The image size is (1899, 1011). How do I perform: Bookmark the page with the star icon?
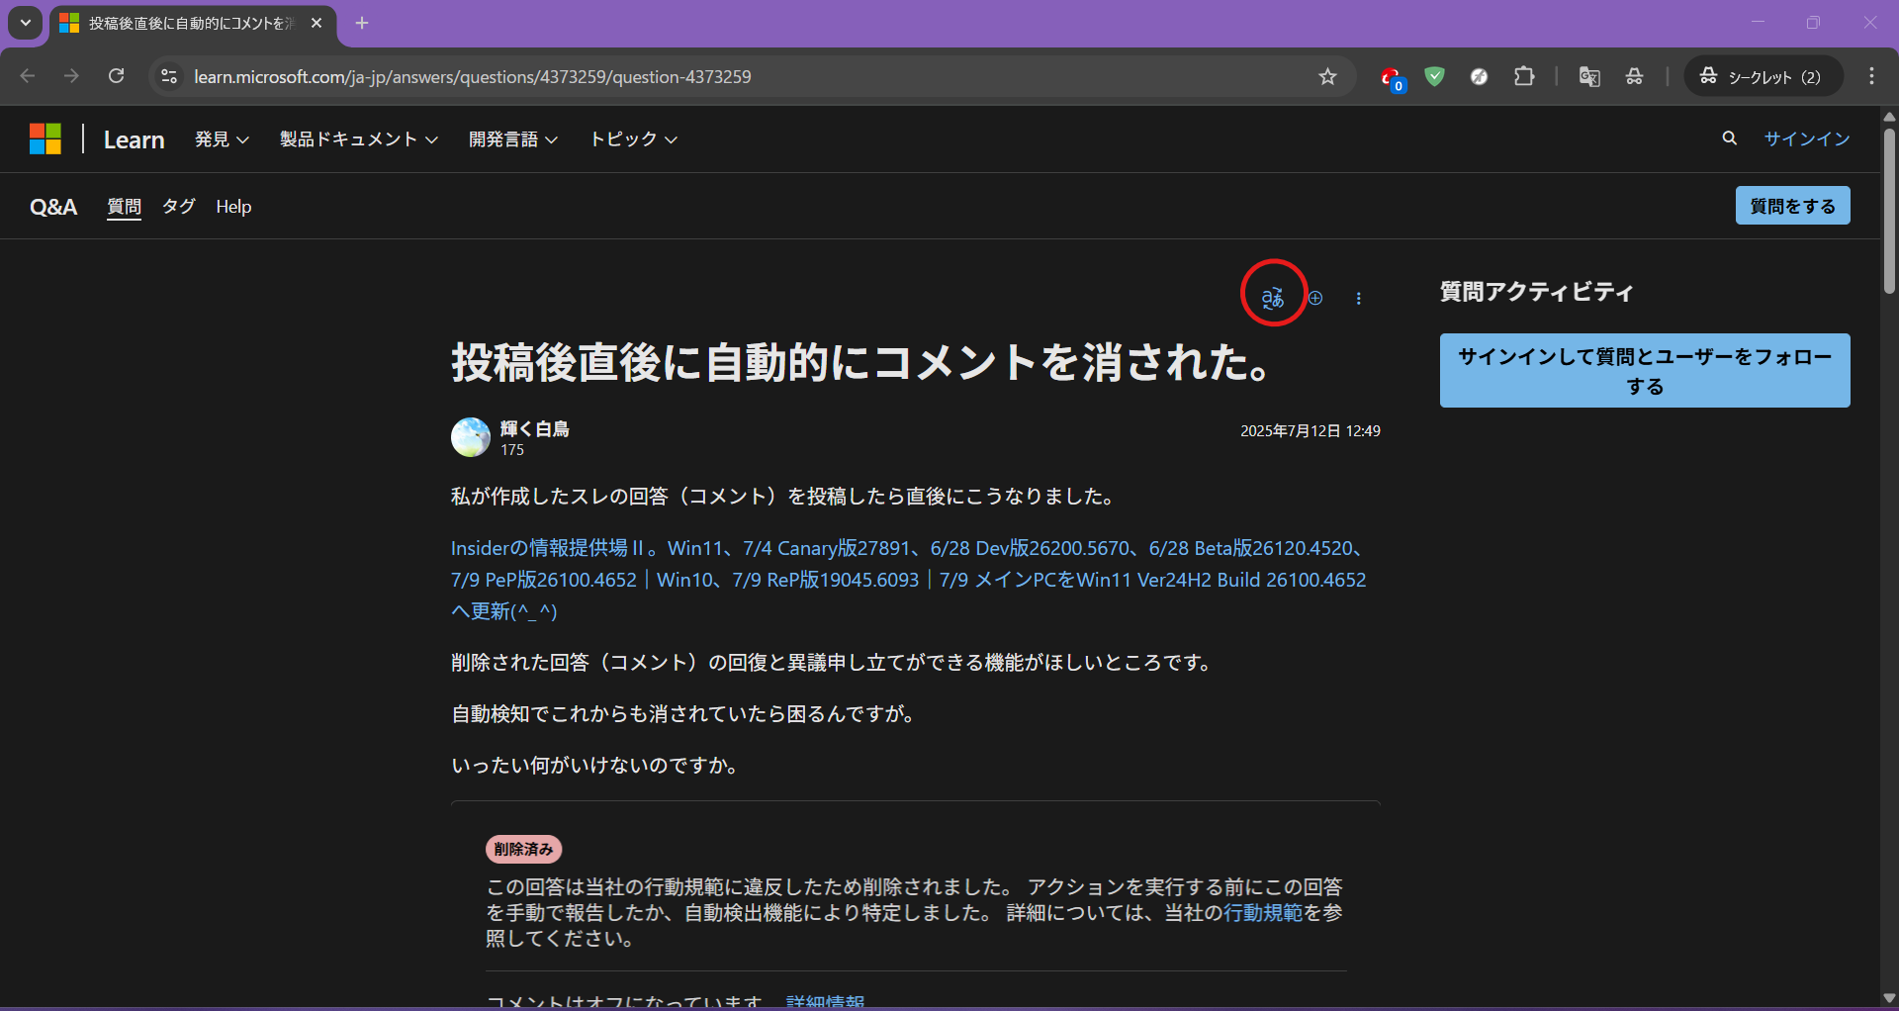point(1327,76)
